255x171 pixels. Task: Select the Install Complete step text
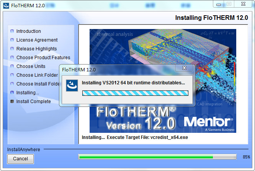point(33,101)
